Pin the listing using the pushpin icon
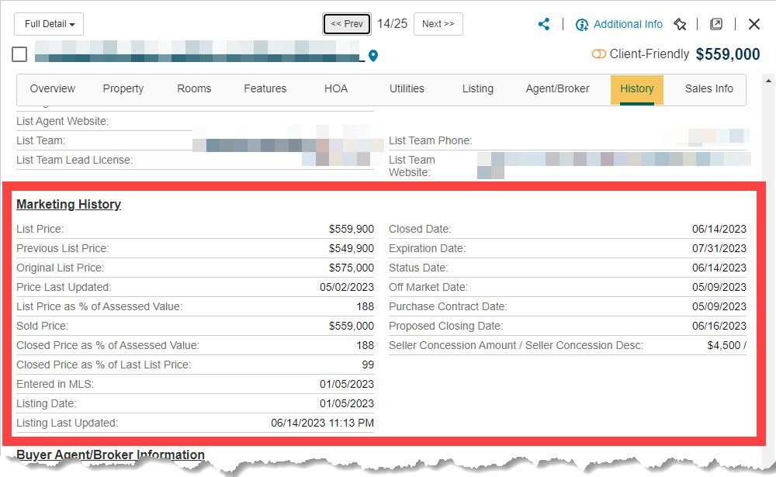The height and width of the screenshot is (477, 776). [x=681, y=24]
